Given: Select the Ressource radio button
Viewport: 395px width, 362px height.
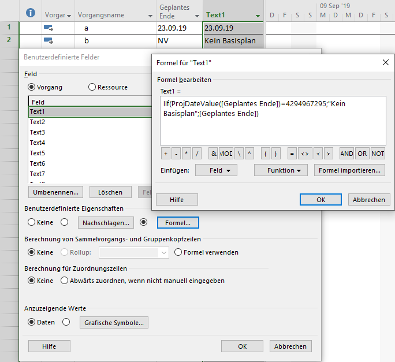Looking at the screenshot, I should click(92, 87).
